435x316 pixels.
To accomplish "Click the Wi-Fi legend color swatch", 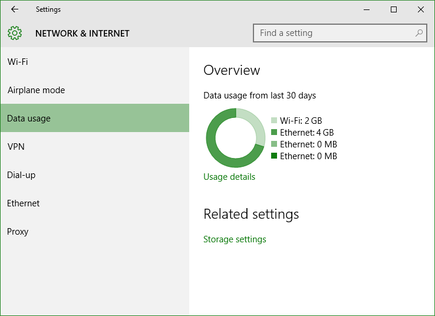I will (274, 120).
